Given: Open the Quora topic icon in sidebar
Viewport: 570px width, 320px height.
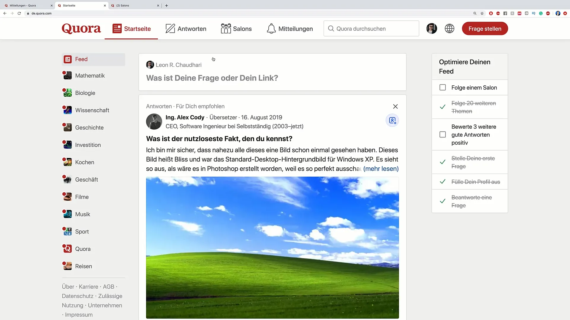Looking at the screenshot, I should [x=67, y=249].
